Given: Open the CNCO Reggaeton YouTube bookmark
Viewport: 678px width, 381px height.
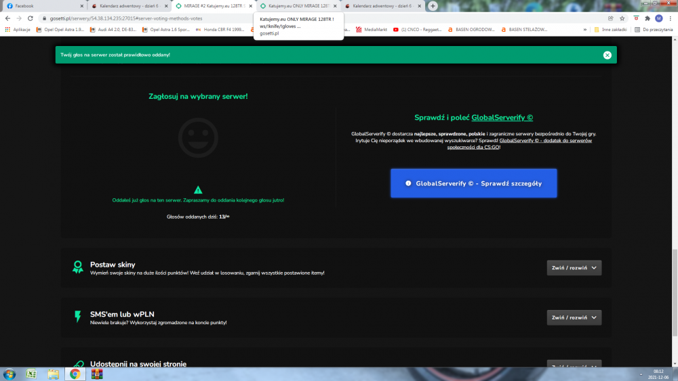Looking at the screenshot, I should [417, 30].
